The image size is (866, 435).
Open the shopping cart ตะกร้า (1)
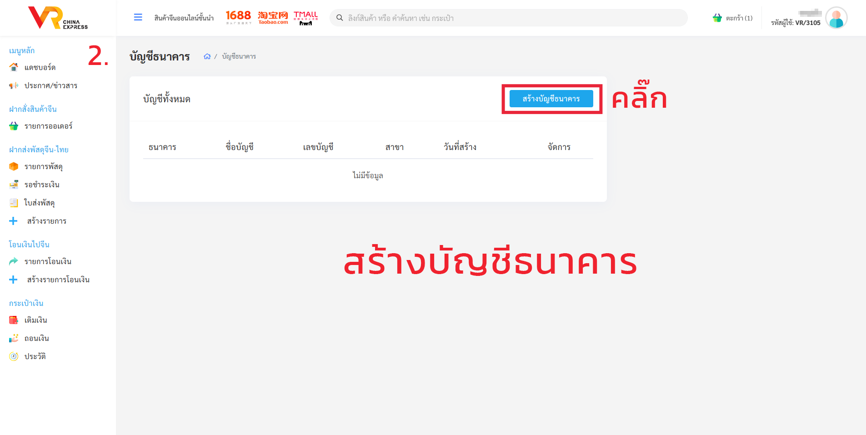(x=732, y=18)
